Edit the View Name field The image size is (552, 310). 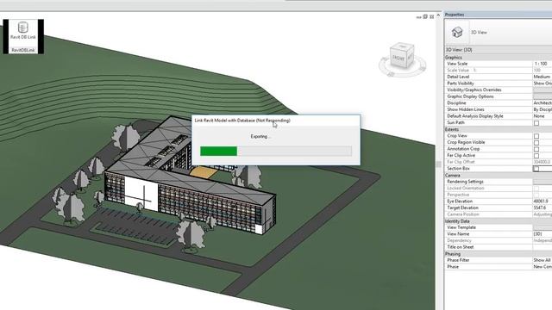(x=543, y=234)
